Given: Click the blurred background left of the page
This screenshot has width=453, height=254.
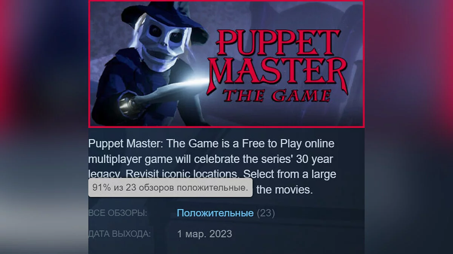Looking at the screenshot, I should 44,127.
